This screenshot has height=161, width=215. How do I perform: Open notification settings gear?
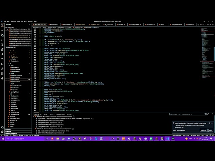coord(210,123)
